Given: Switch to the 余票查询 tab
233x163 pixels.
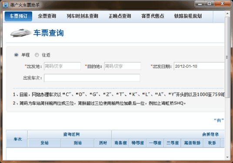Looking at the screenshot, I should pos(47,16).
